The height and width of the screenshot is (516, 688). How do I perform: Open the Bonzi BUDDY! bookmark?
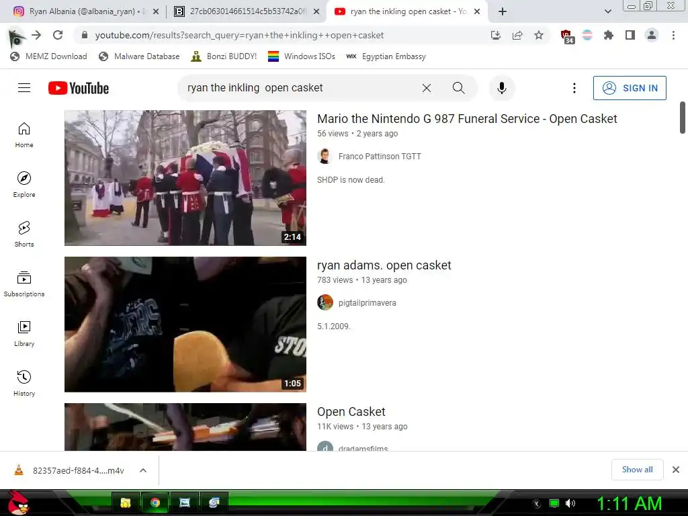[224, 56]
